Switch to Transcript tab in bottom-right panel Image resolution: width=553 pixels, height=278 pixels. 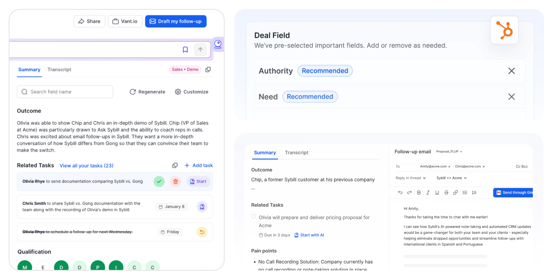point(297,153)
